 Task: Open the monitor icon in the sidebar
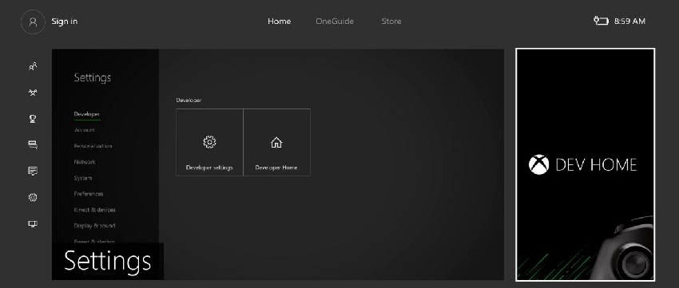[x=33, y=223]
